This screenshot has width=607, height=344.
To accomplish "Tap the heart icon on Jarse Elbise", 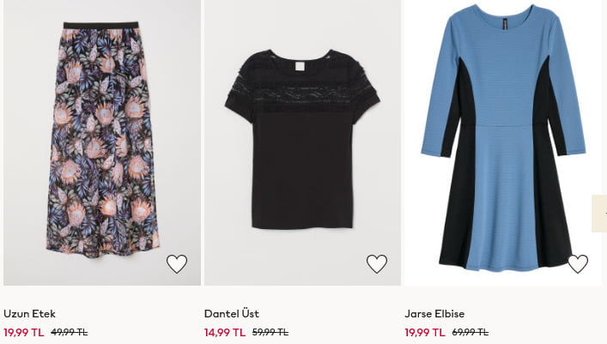I will (x=578, y=264).
